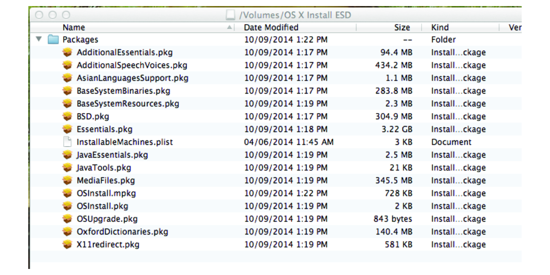Click the MediaFiles.pkg package icon
Viewport: 550px width, 275px height.
click(67, 181)
